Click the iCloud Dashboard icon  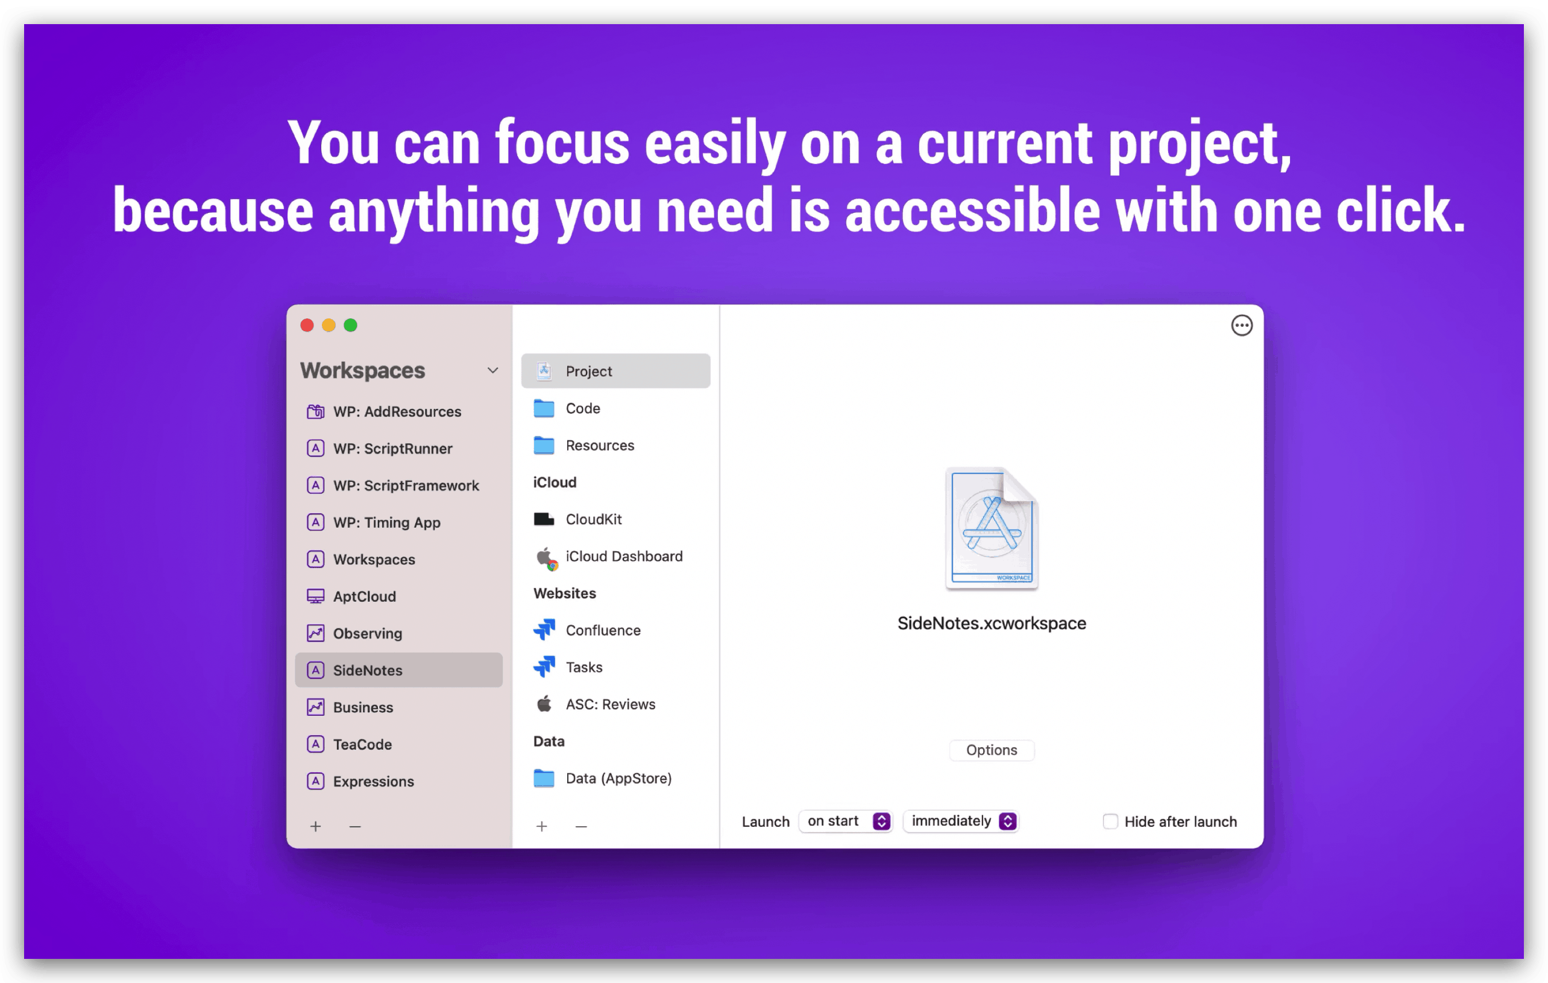543,557
